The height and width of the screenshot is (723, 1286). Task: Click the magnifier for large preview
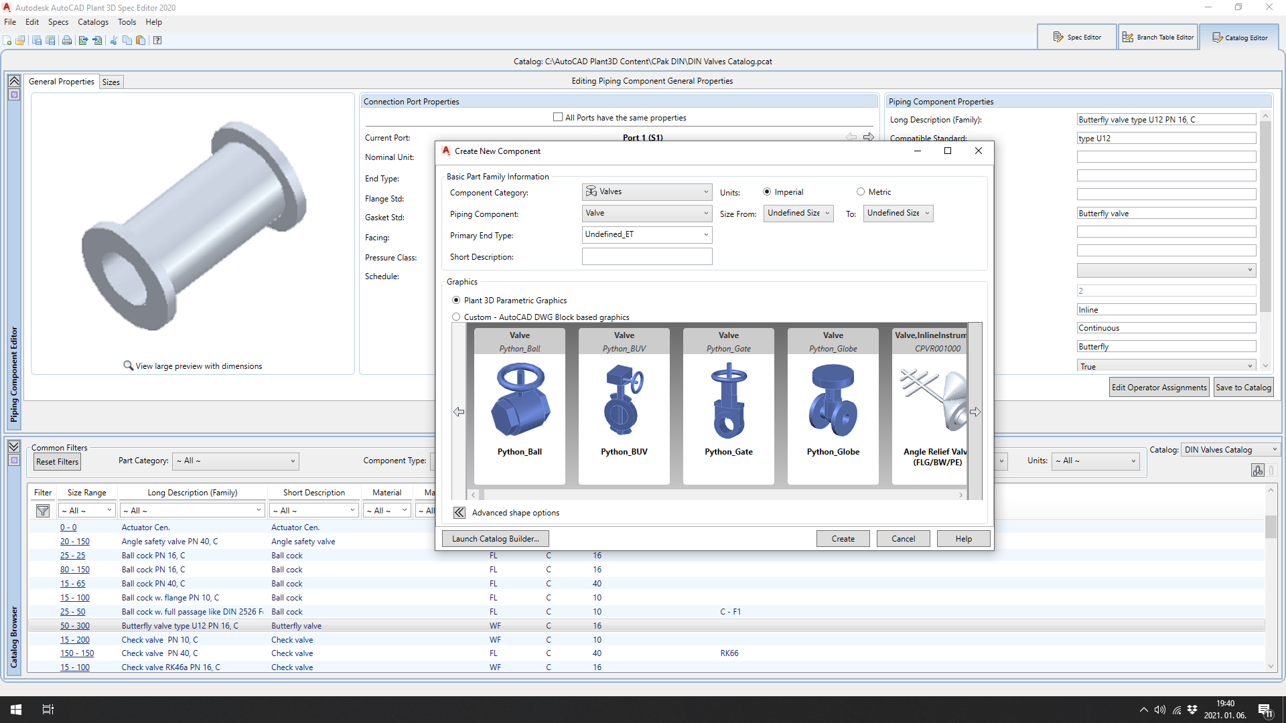click(128, 366)
